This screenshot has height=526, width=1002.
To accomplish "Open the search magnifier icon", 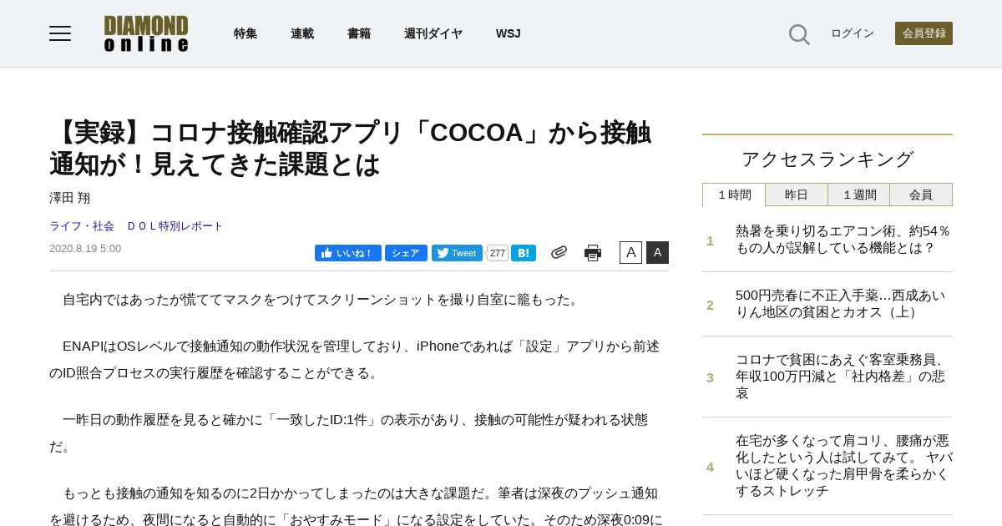I will [799, 34].
